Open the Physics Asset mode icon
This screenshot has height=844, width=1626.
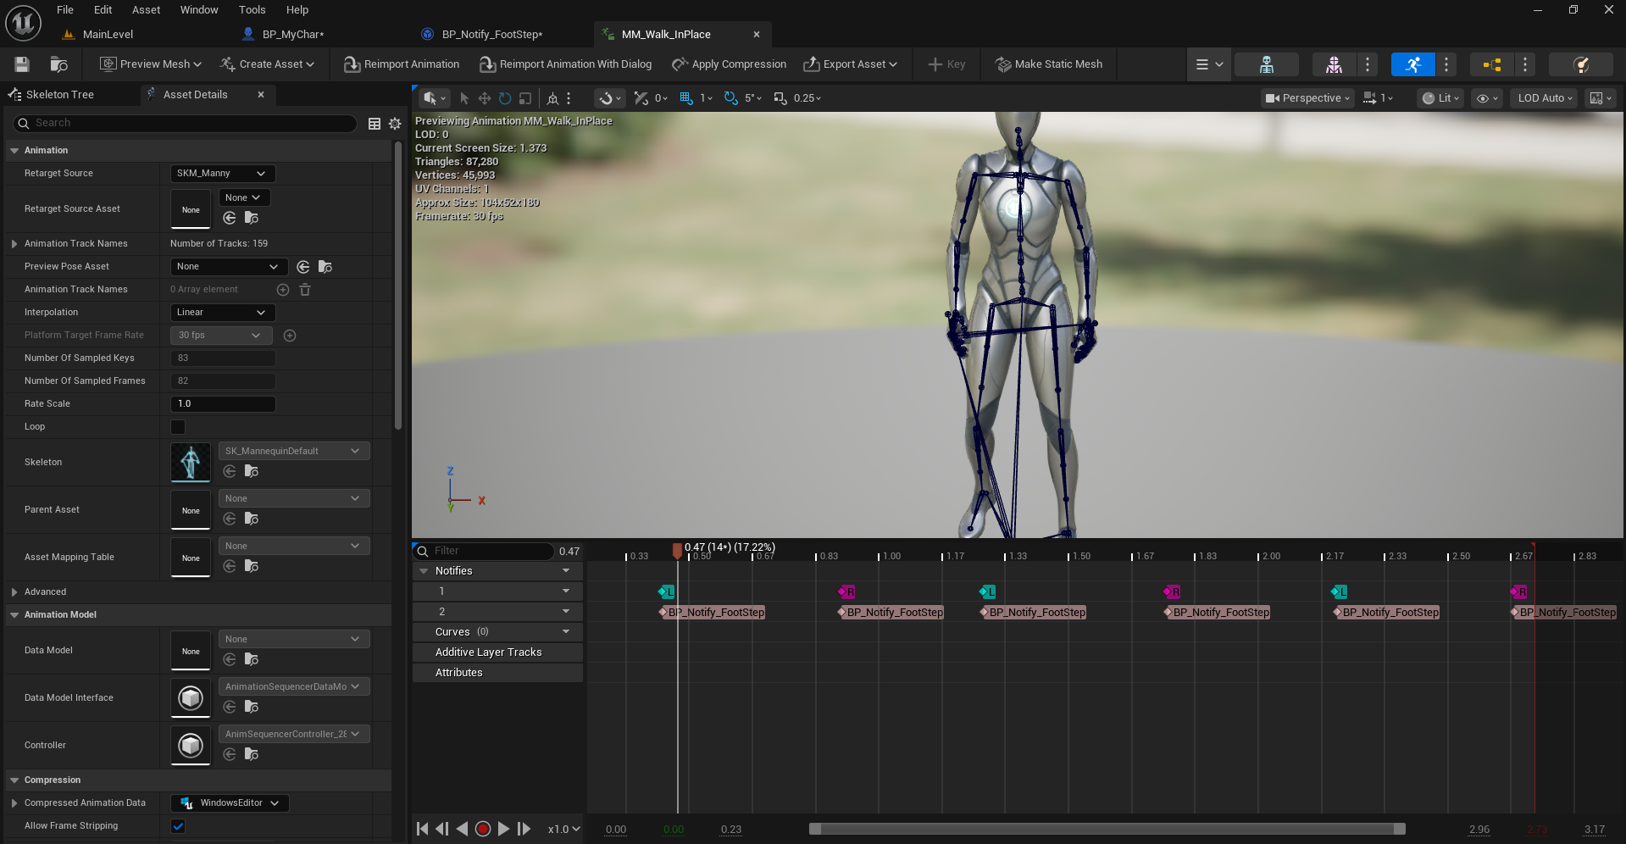pos(1581,64)
